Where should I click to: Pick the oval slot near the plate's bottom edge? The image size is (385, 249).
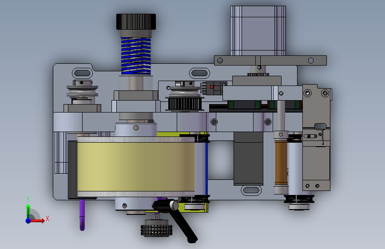tap(251, 190)
